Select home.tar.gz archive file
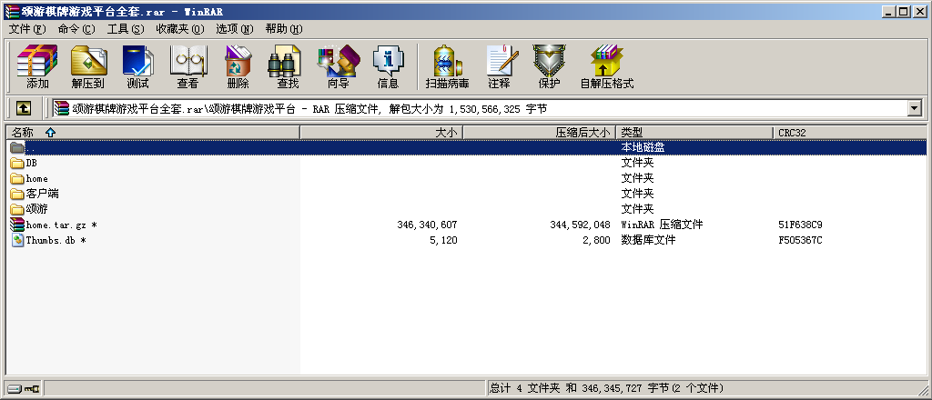This screenshot has height=400, width=932. click(55, 225)
